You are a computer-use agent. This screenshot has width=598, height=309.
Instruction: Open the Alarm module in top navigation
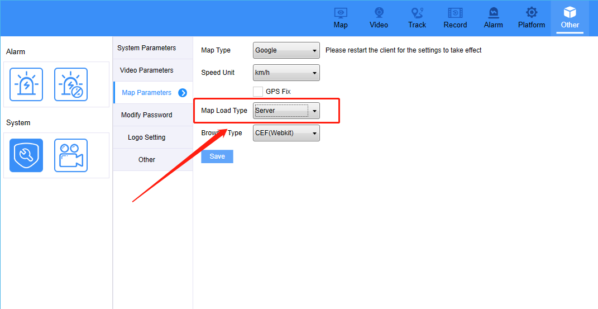(x=493, y=18)
